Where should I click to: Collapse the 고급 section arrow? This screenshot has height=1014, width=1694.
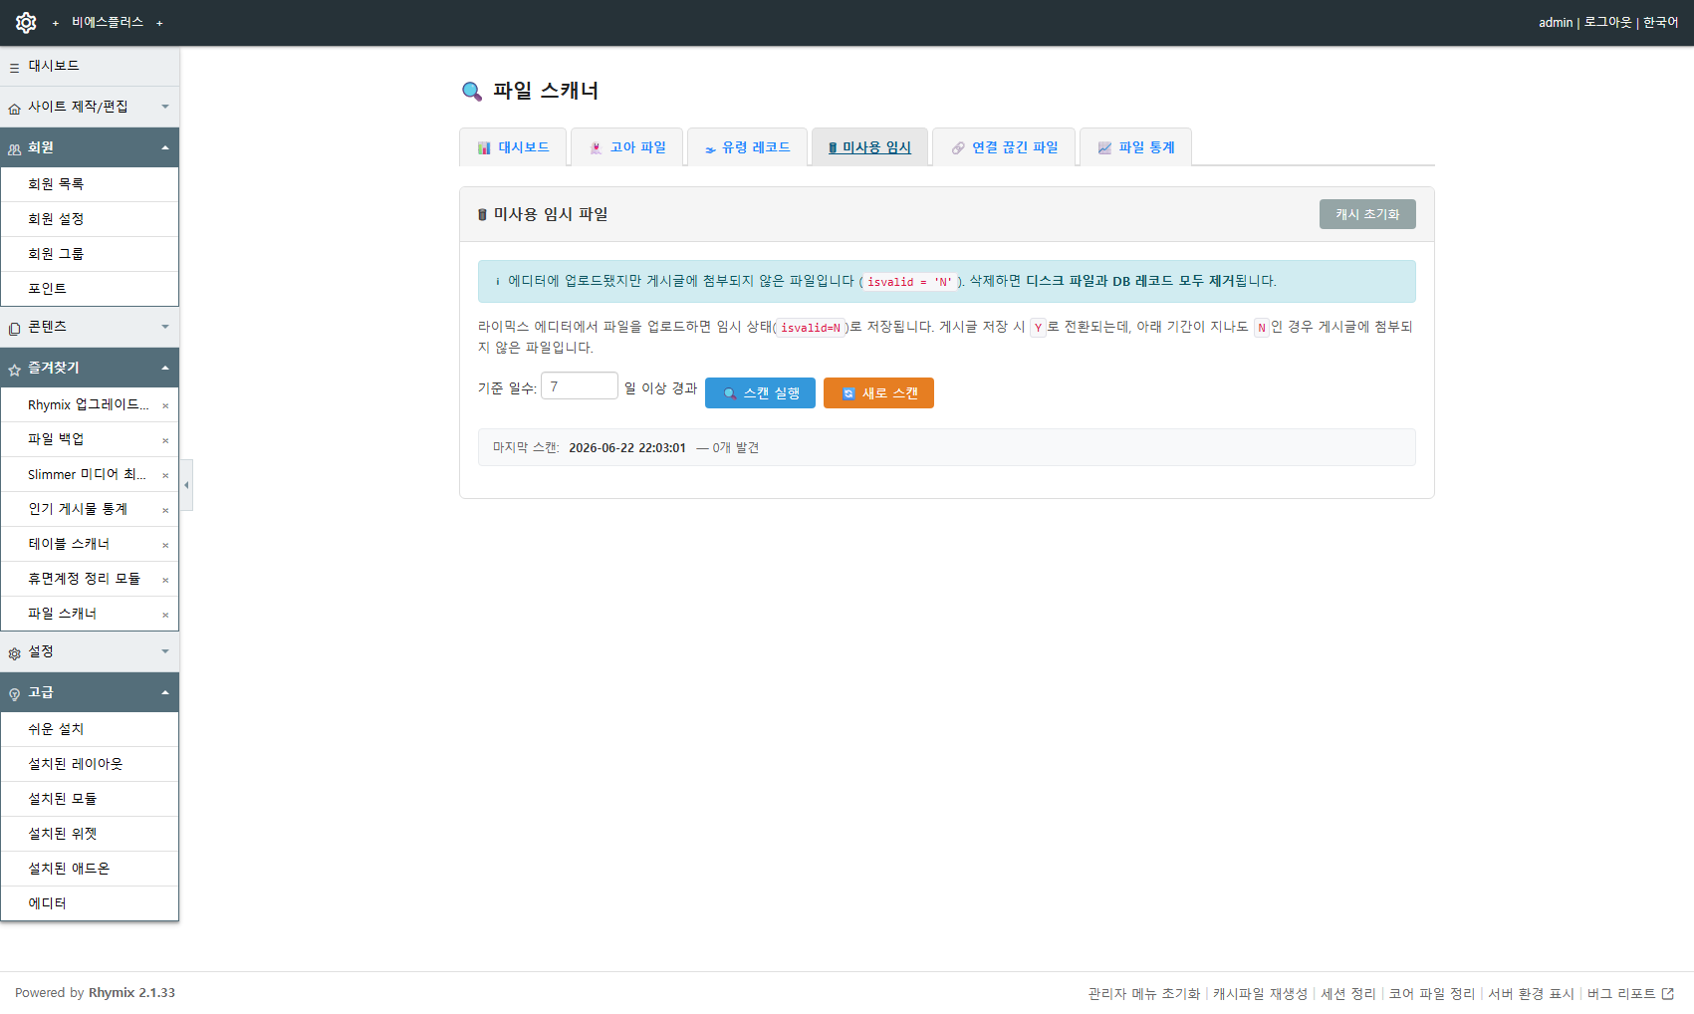coord(165,692)
